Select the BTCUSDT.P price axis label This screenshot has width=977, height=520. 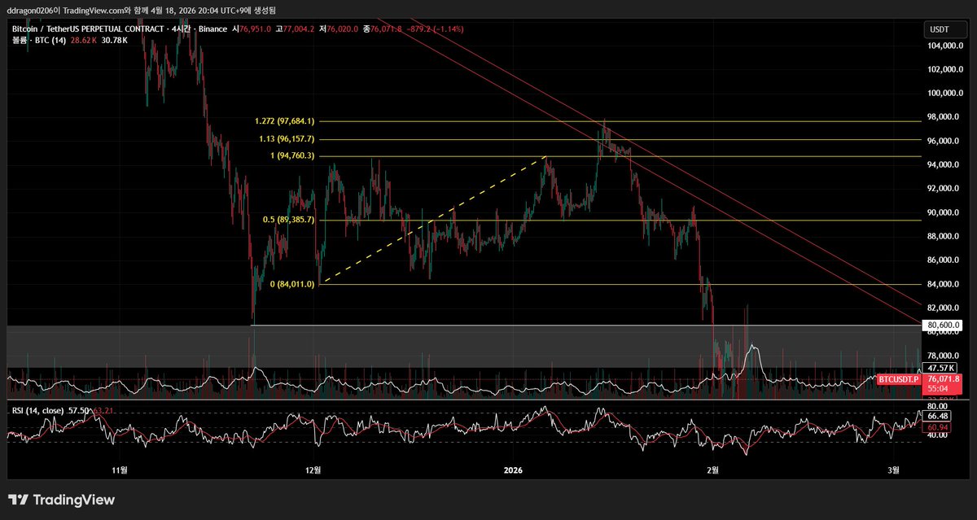(898, 379)
